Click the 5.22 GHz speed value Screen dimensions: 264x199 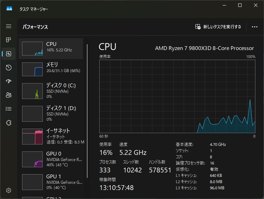pyautogui.click(x=133, y=152)
